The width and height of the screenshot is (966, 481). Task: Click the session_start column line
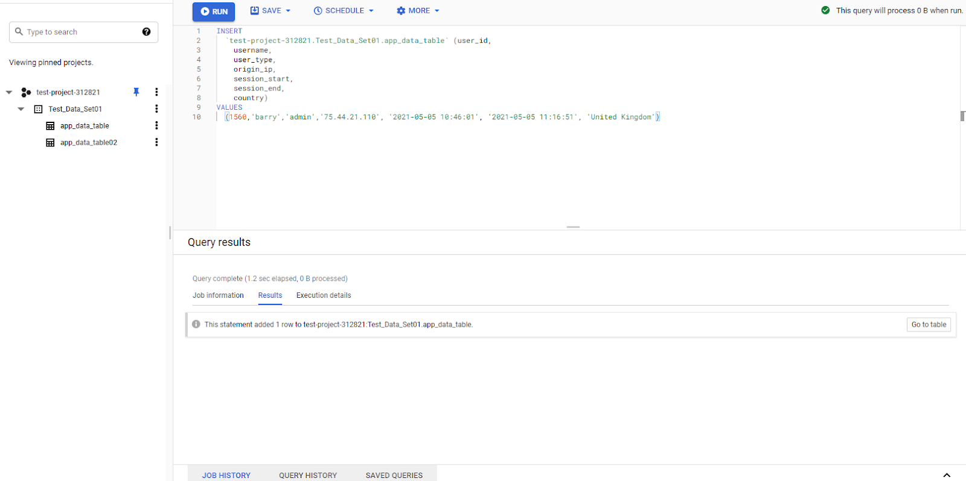(x=263, y=79)
